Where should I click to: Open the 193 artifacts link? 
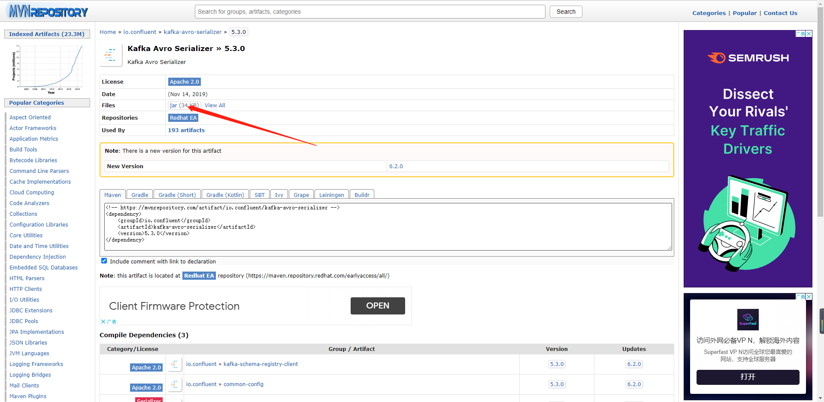[x=186, y=130]
